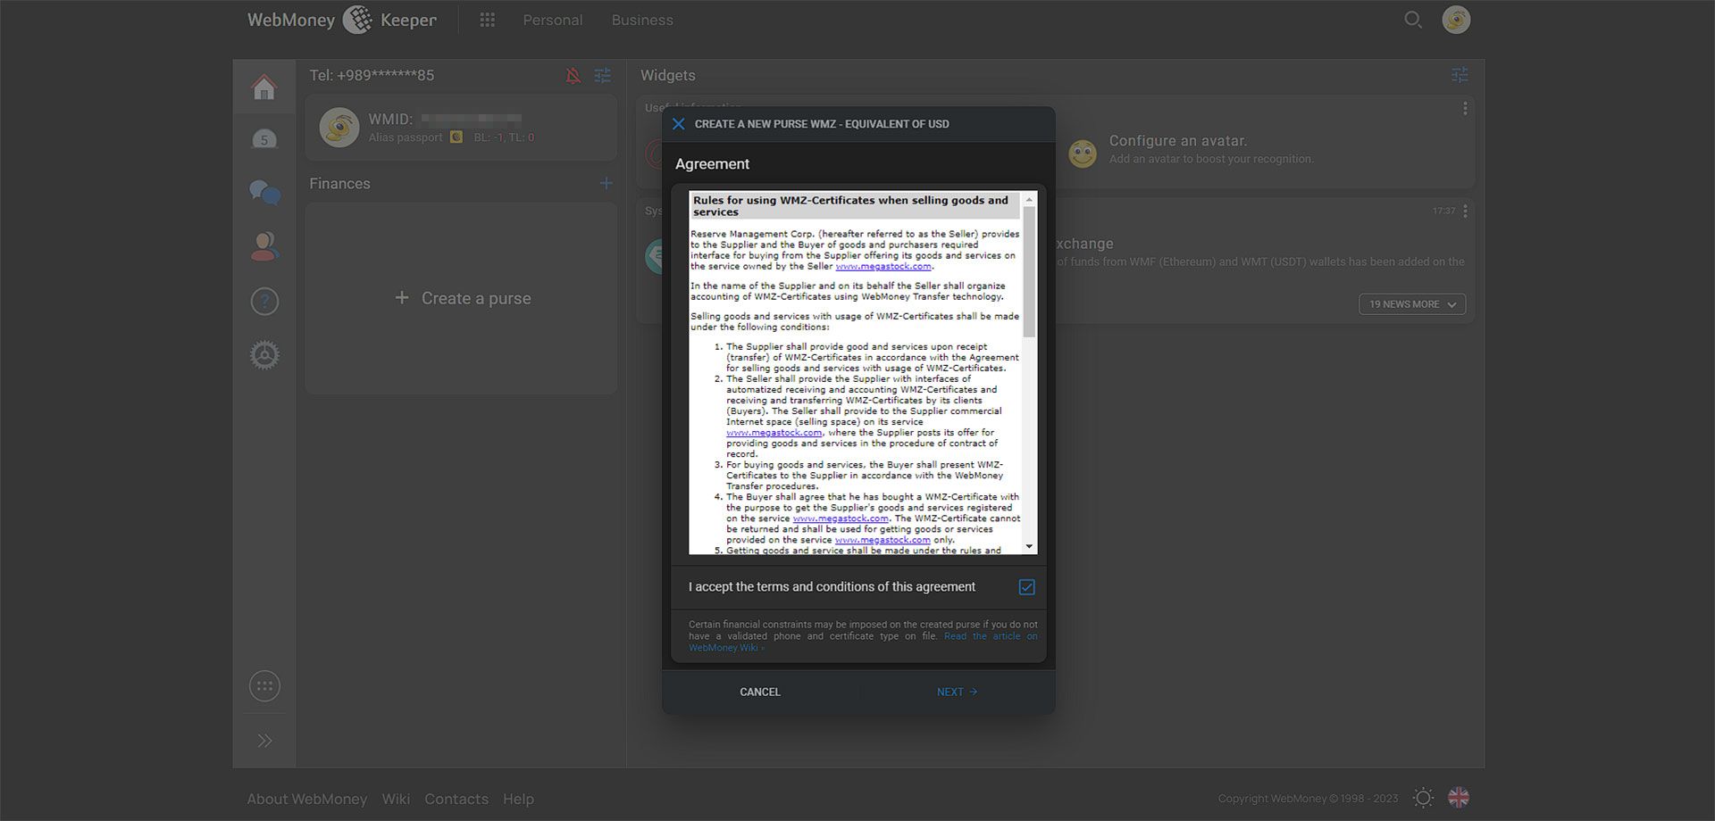Screen dimensions: 1715x821
Task: Click the Create a purse button
Action: tap(463, 298)
